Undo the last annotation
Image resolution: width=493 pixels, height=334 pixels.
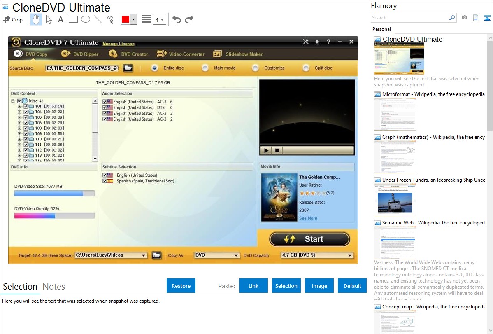177,19
